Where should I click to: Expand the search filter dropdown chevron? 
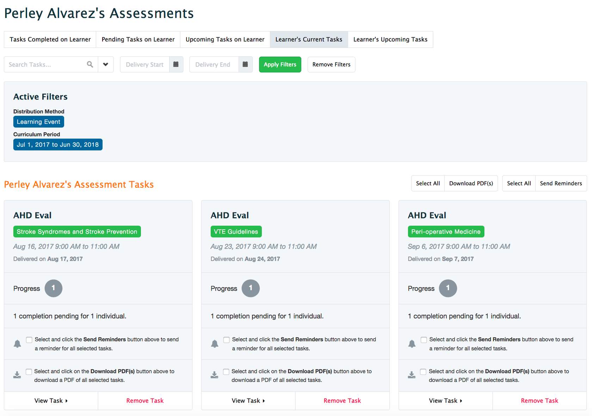click(105, 64)
